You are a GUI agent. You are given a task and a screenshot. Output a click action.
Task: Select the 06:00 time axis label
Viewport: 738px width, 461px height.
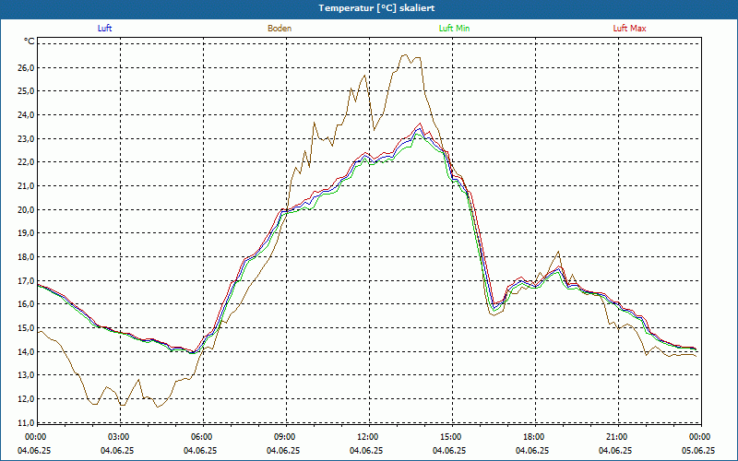pyautogui.click(x=202, y=437)
